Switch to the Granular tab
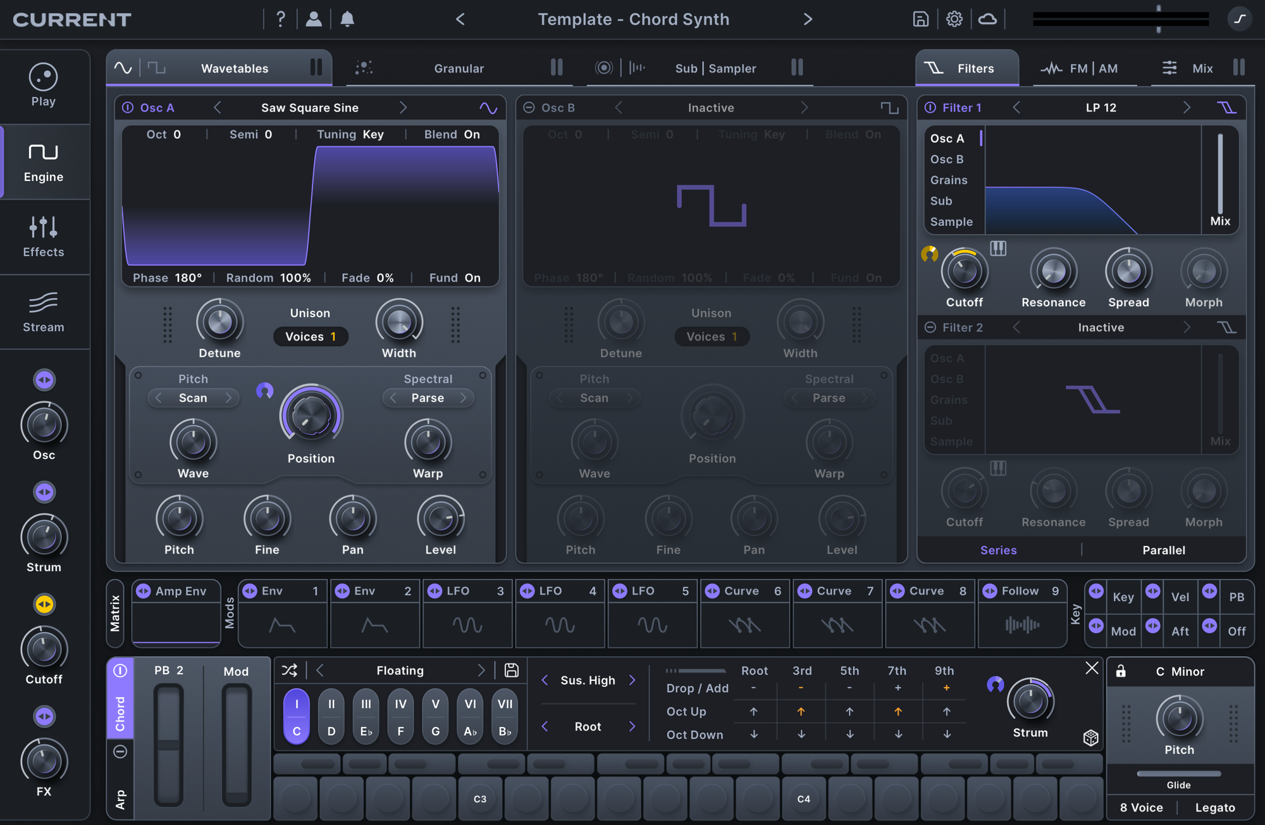The height and width of the screenshot is (825, 1265). [x=459, y=68]
